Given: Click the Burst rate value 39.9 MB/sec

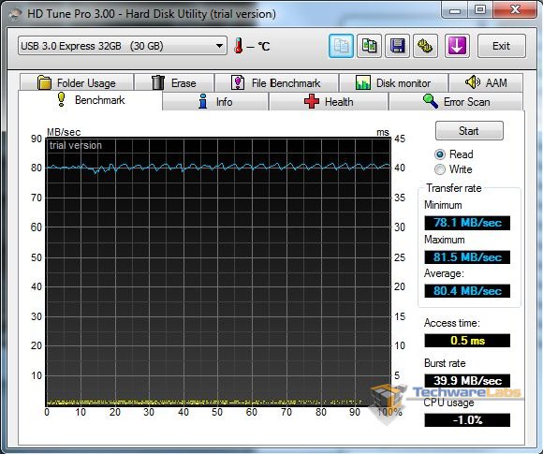Looking at the screenshot, I should point(467,381).
